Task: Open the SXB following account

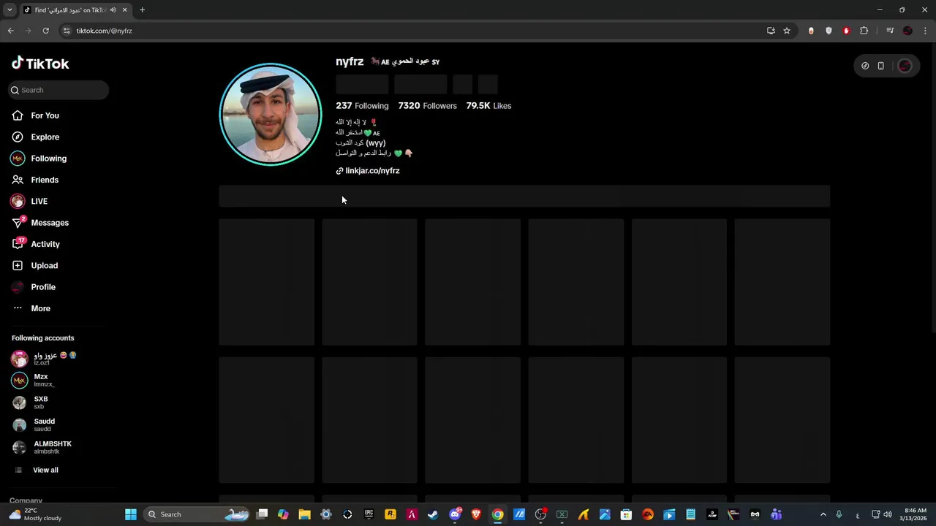Action: pyautogui.click(x=41, y=403)
